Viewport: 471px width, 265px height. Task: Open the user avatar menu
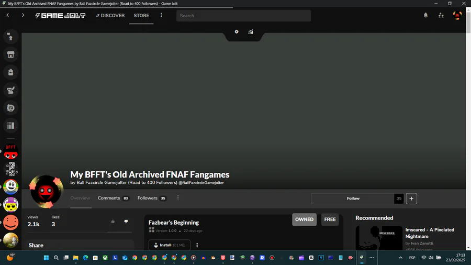457,15
